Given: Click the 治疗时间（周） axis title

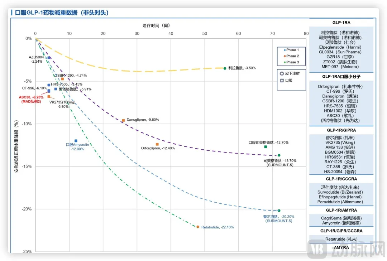Looking at the screenshot, I should 156,25.
